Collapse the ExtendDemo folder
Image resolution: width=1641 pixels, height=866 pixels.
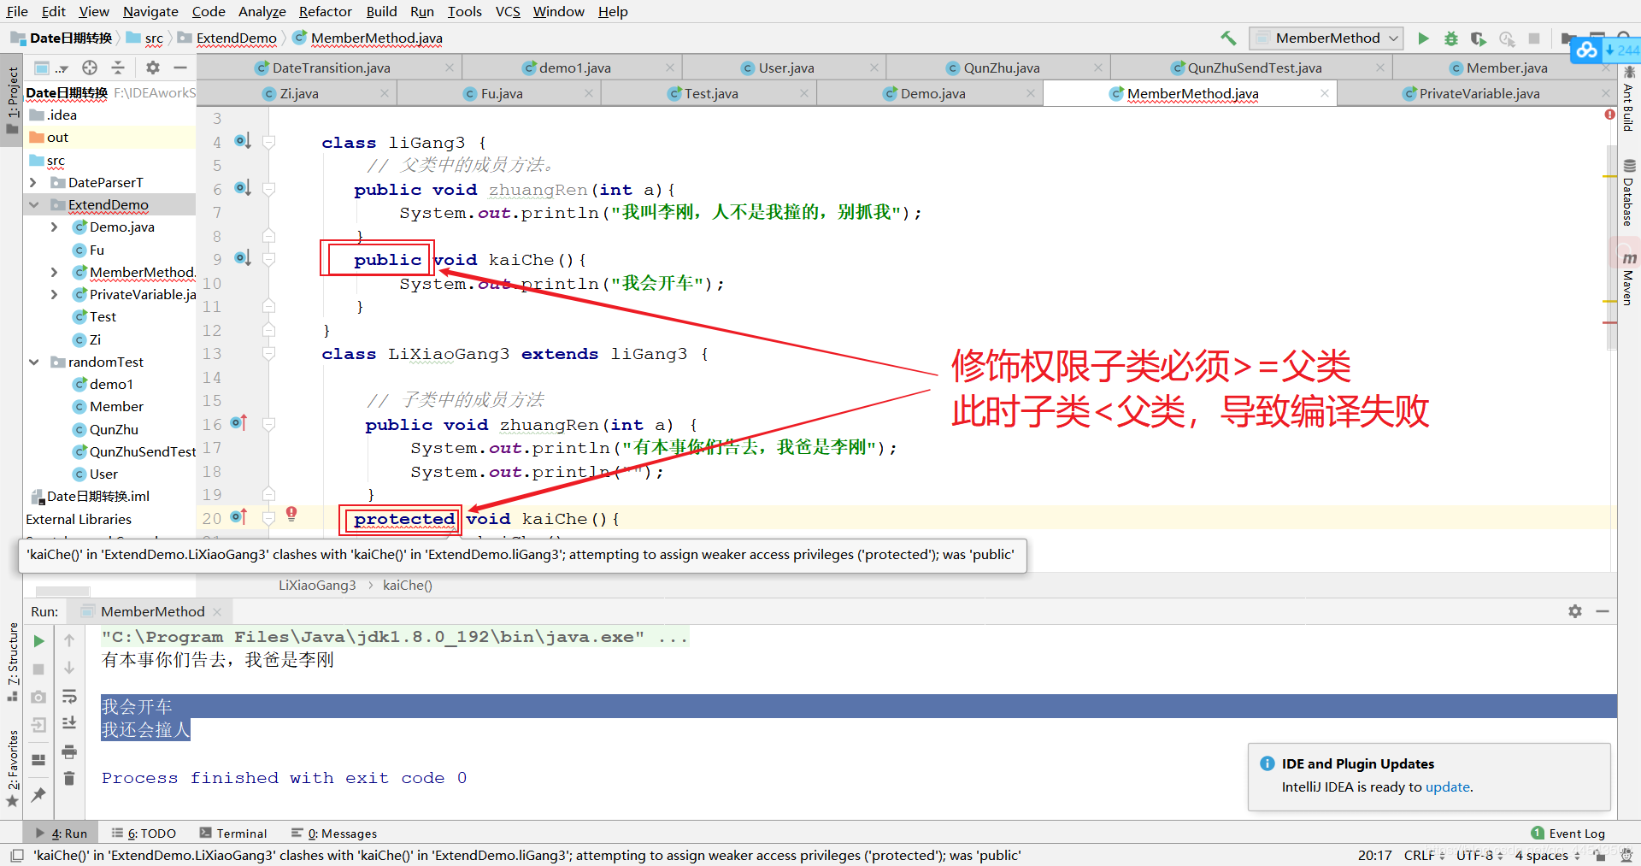tap(33, 204)
